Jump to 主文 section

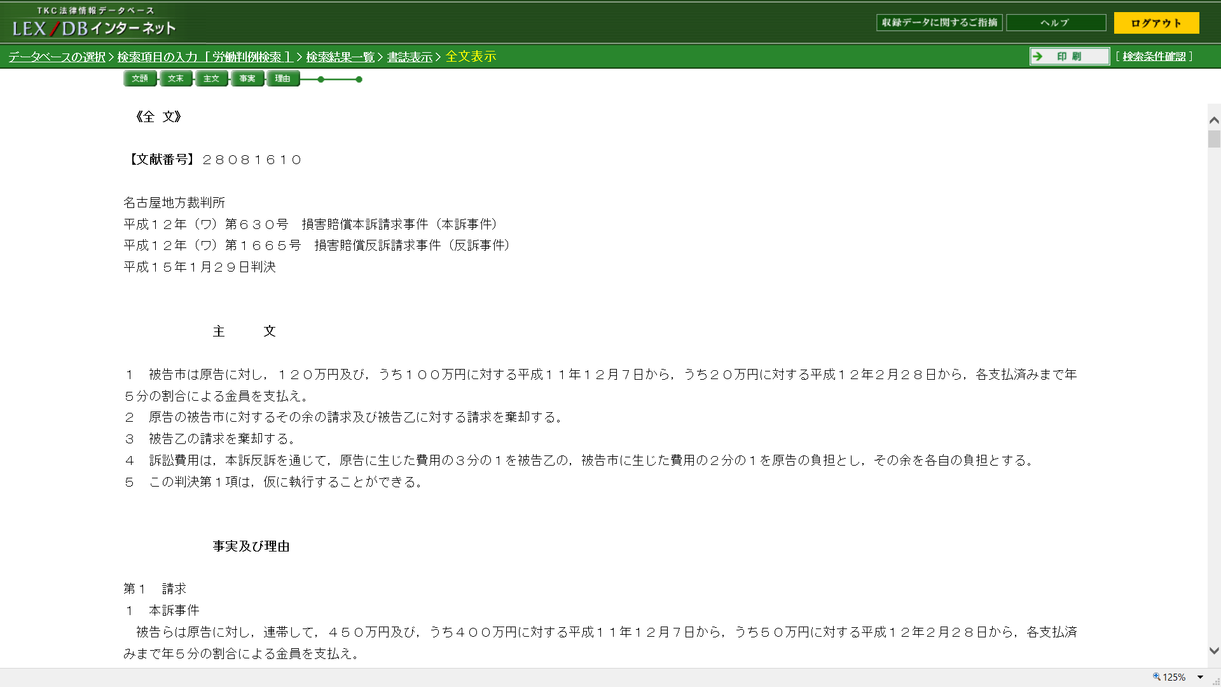pyautogui.click(x=211, y=79)
